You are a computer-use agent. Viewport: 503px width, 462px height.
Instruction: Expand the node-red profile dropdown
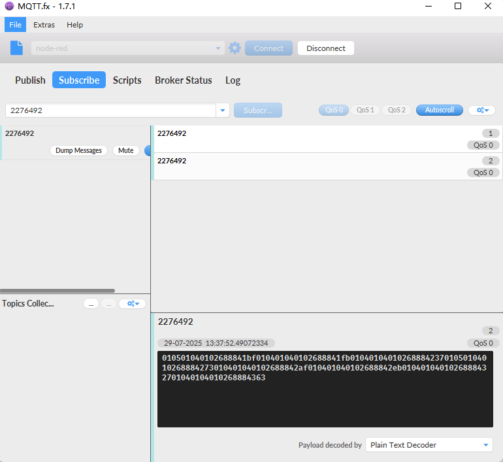tap(218, 48)
